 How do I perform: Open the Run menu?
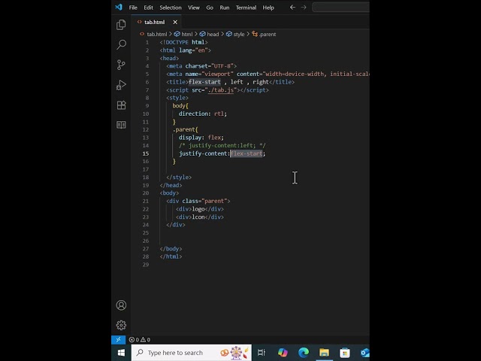pyautogui.click(x=225, y=8)
